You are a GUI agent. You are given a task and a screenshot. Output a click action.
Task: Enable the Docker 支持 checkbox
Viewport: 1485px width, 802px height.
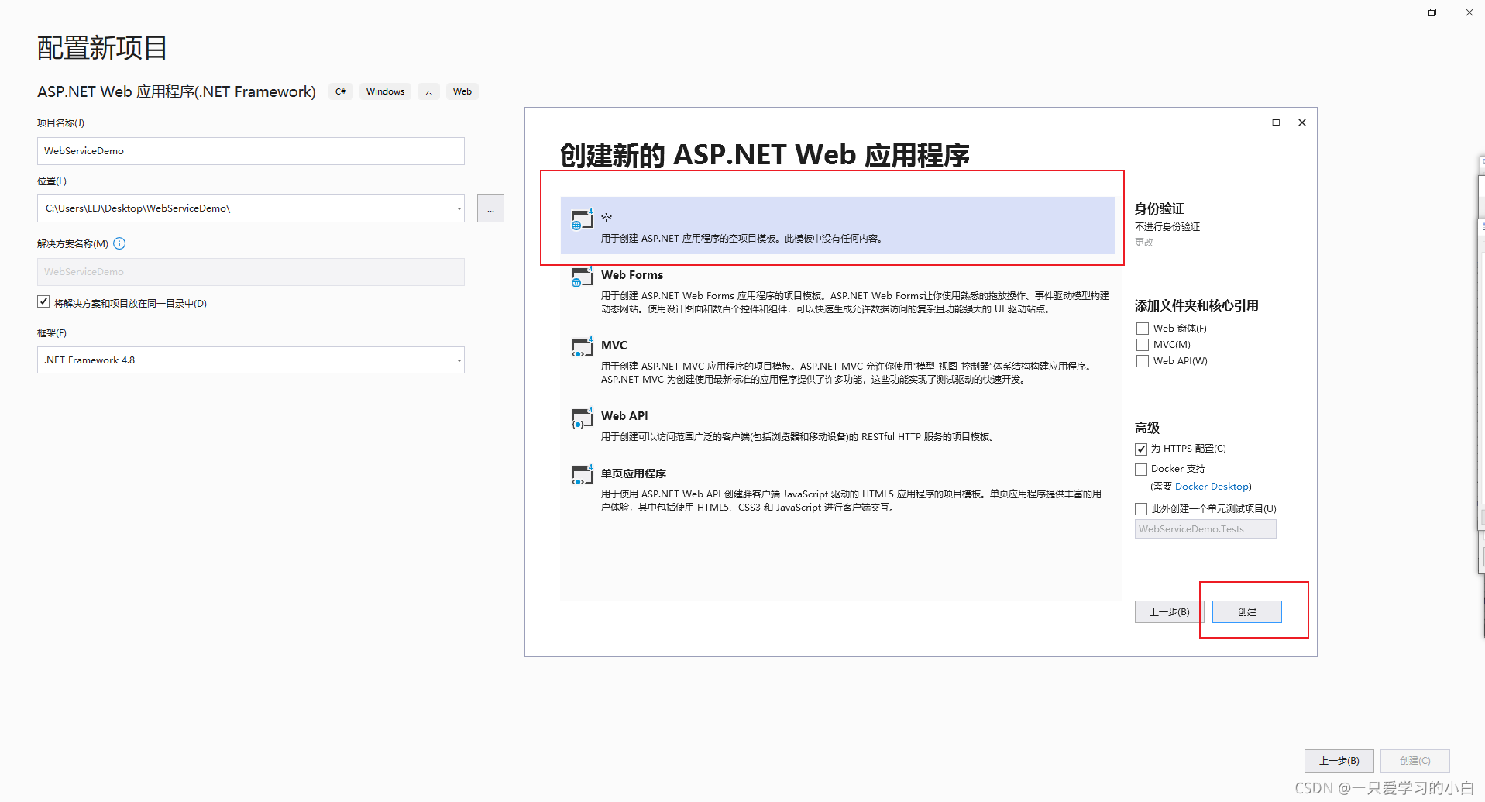click(x=1141, y=469)
